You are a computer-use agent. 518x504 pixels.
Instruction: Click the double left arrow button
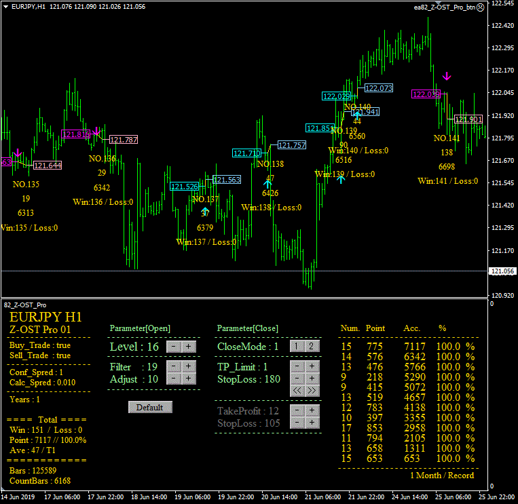297,391
